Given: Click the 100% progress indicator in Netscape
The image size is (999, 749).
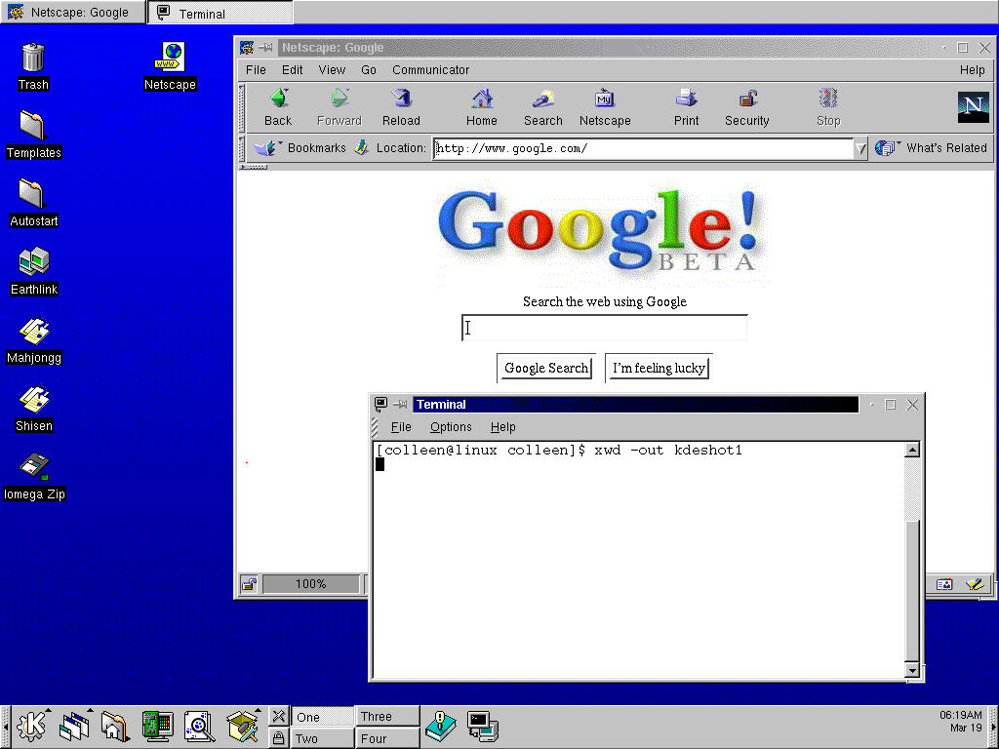Looking at the screenshot, I should click(310, 584).
